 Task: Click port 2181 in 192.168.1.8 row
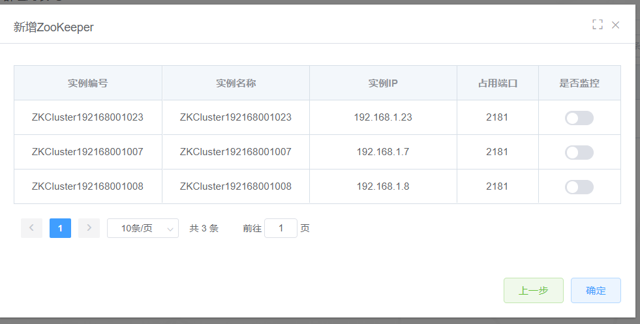(497, 186)
